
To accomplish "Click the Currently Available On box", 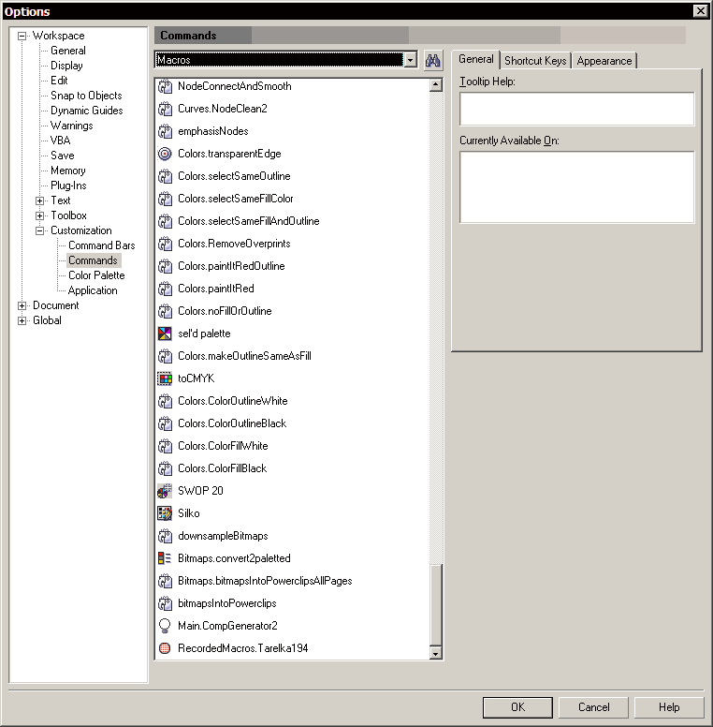I will [577, 186].
